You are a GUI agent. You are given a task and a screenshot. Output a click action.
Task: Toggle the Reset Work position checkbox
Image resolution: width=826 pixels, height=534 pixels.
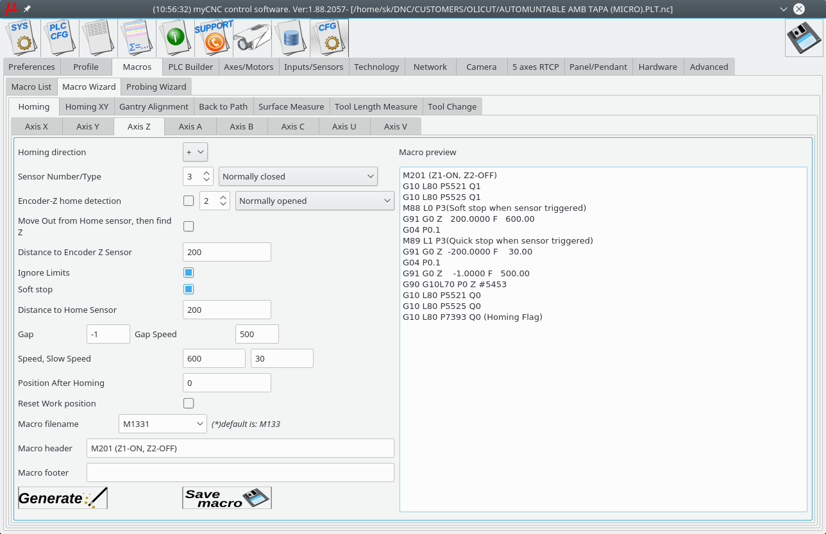(189, 403)
